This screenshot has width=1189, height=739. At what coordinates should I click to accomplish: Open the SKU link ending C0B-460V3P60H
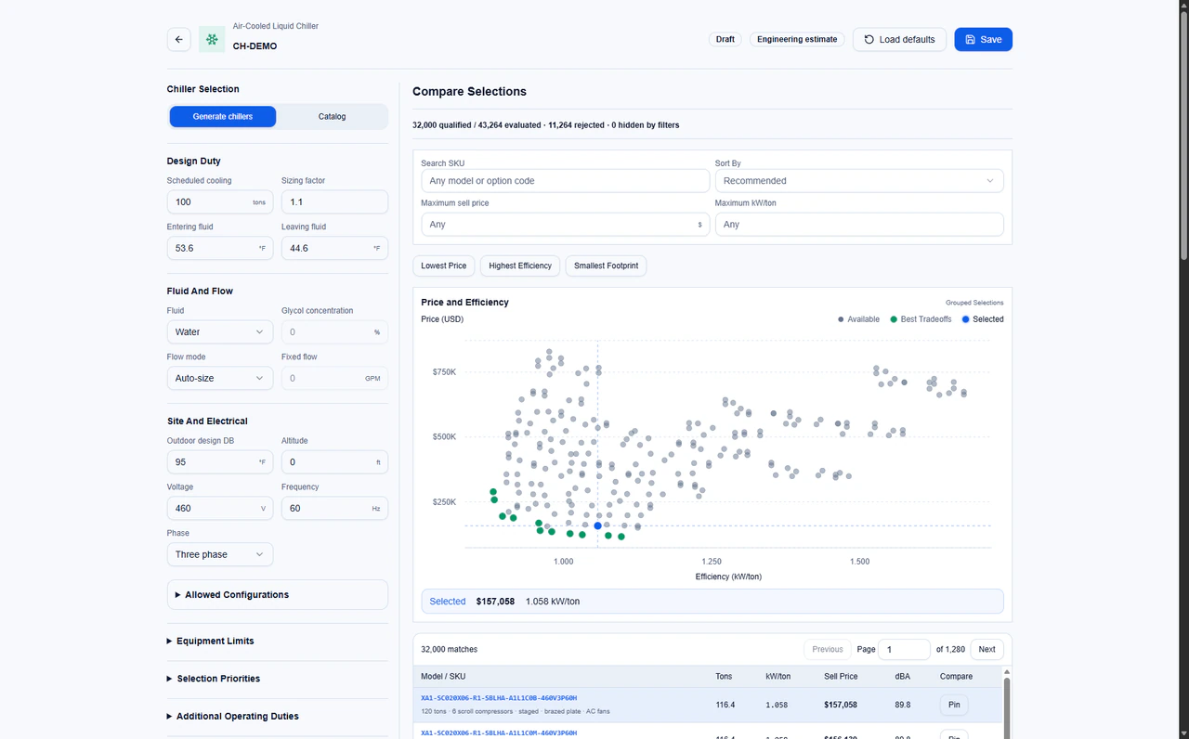click(x=499, y=698)
